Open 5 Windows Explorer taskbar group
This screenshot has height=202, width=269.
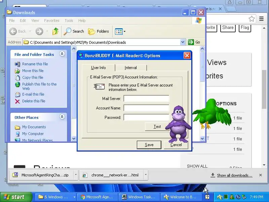56,197
